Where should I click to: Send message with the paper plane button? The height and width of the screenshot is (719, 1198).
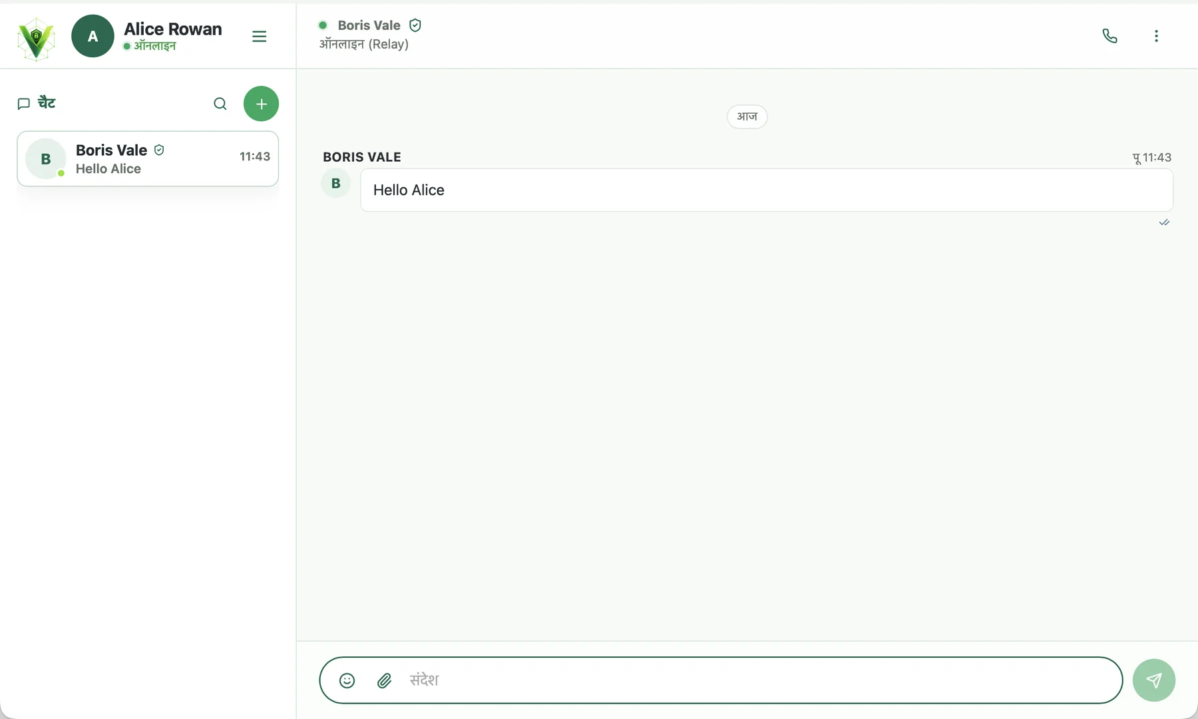(1154, 680)
